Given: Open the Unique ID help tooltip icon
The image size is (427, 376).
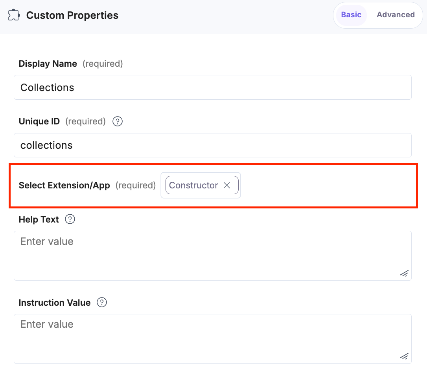Looking at the screenshot, I should tap(118, 121).
